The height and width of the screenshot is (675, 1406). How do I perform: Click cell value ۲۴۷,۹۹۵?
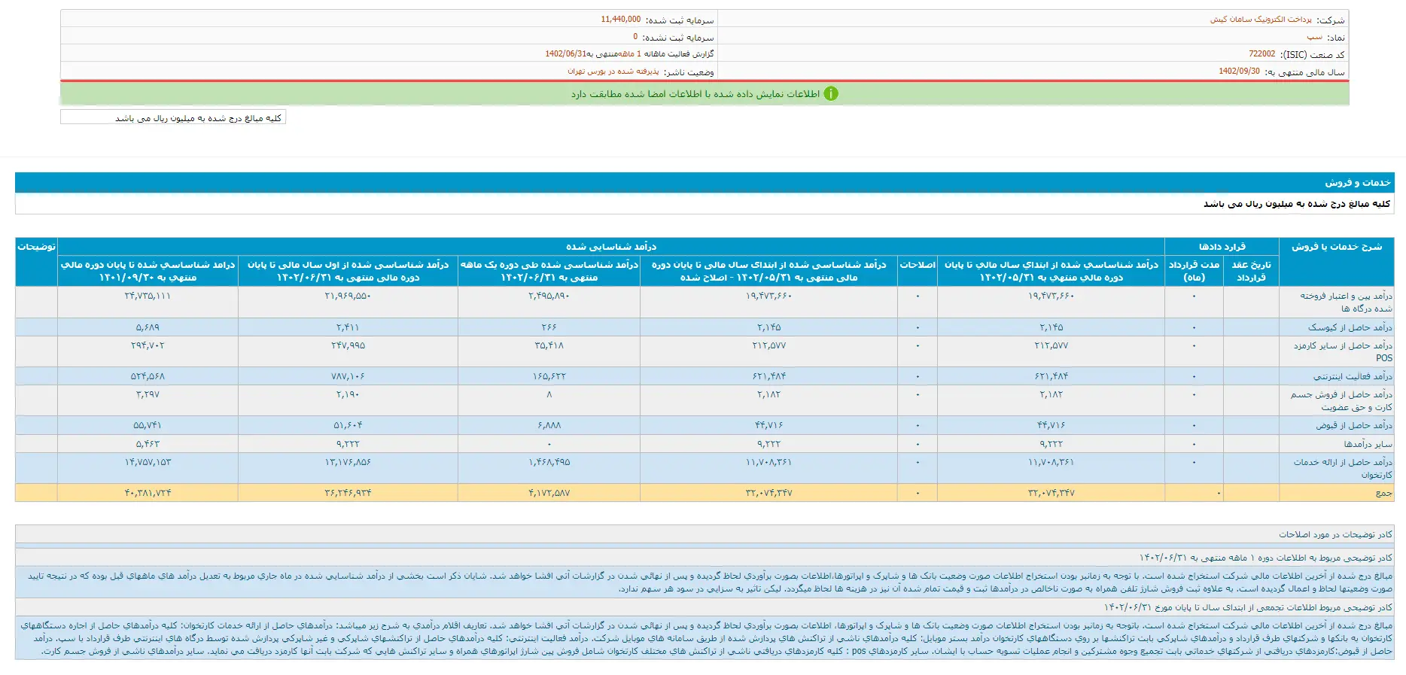tap(348, 345)
